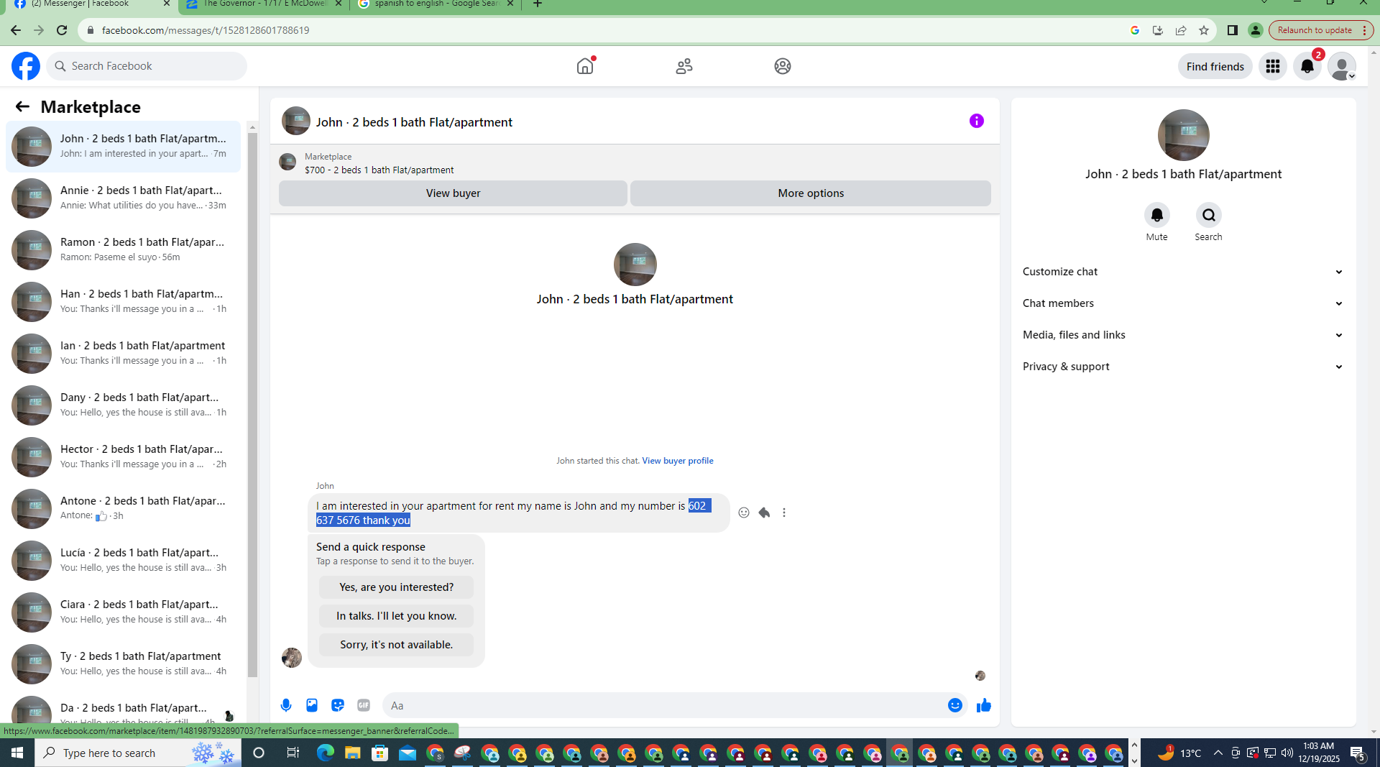Click Relaunch to update button
This screenshot has height=767, width=1380.
pyautogui.click(x=1320, y=30)
